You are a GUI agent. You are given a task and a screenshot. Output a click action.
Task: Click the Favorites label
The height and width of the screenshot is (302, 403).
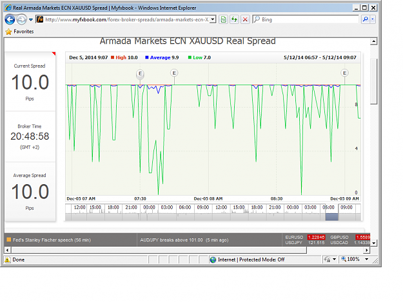click(24, 32)
